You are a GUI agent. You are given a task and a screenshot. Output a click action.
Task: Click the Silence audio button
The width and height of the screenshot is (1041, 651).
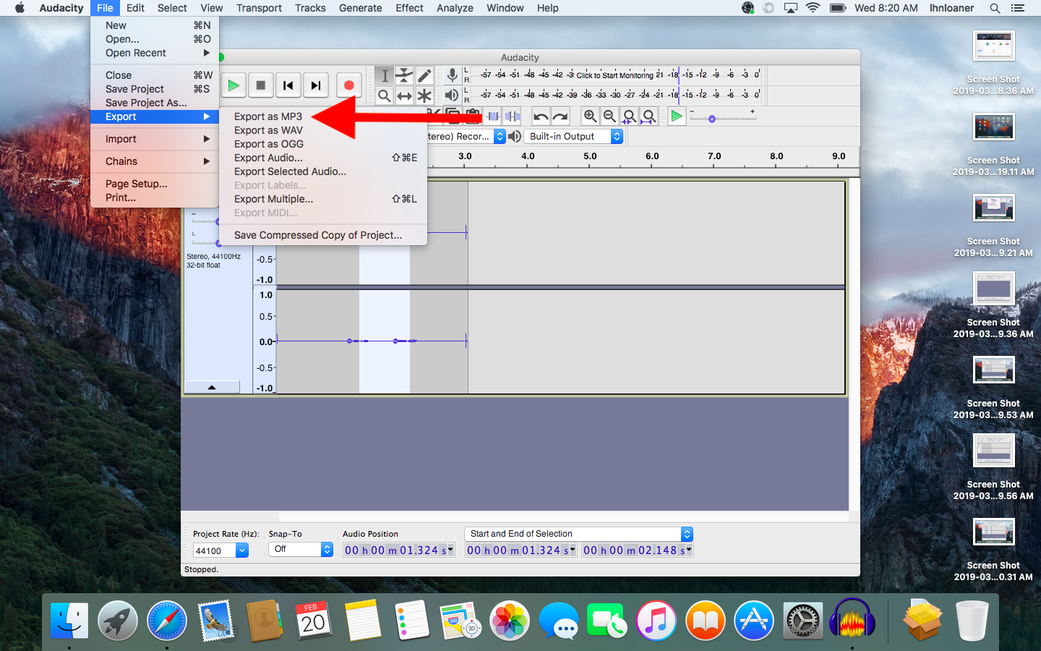513,116
